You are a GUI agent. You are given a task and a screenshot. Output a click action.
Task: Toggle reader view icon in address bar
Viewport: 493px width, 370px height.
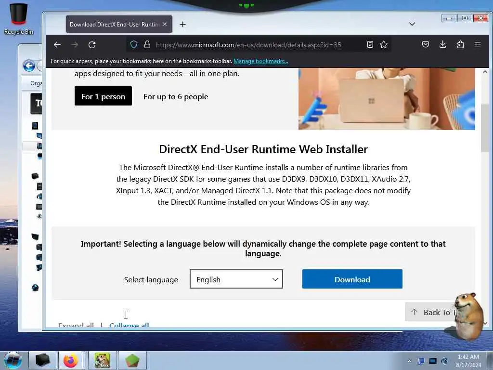coord(370,44)
